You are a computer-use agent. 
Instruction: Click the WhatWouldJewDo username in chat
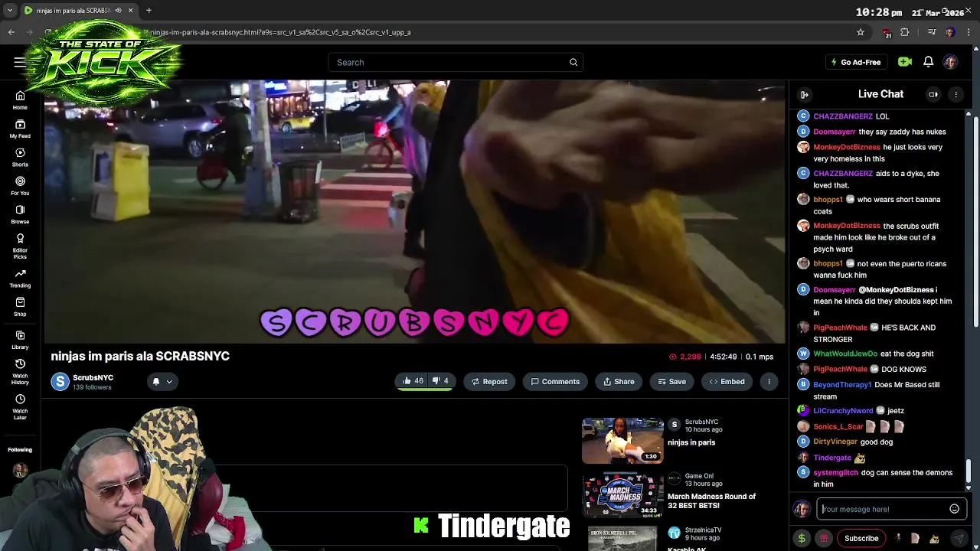845,354
